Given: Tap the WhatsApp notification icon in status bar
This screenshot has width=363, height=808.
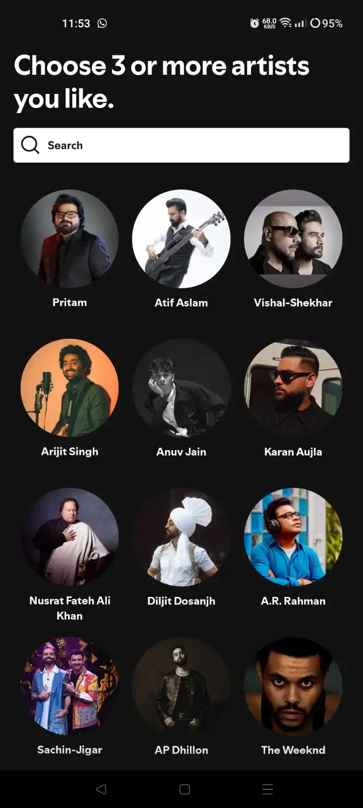Looking at the screenshot, I should coord(102,23).
